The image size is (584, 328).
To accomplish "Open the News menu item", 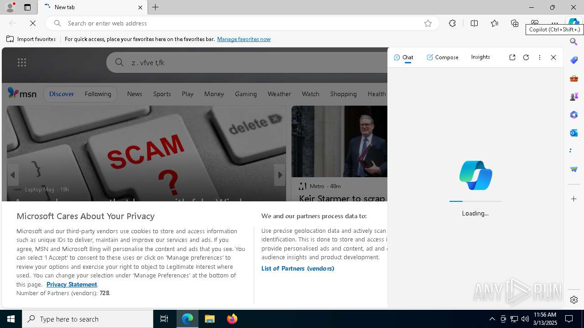I will pyautogui.click(x=135, y=94).
